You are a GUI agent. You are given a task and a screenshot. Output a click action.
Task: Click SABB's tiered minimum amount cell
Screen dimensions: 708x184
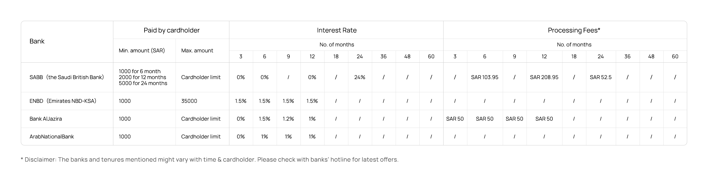point(143,77)
